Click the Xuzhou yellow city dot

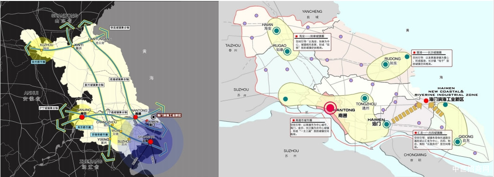(41, 51)
